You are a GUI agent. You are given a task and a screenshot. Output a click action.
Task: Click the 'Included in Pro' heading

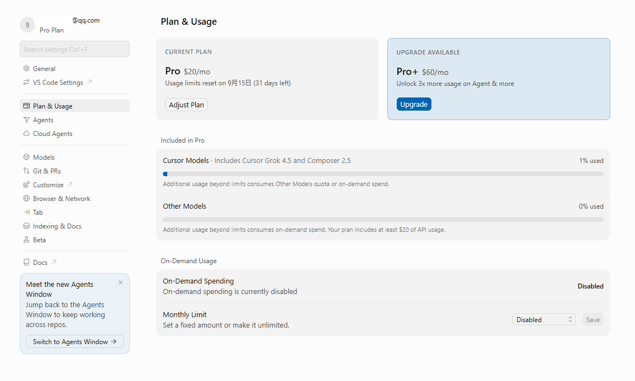point(183,140)
